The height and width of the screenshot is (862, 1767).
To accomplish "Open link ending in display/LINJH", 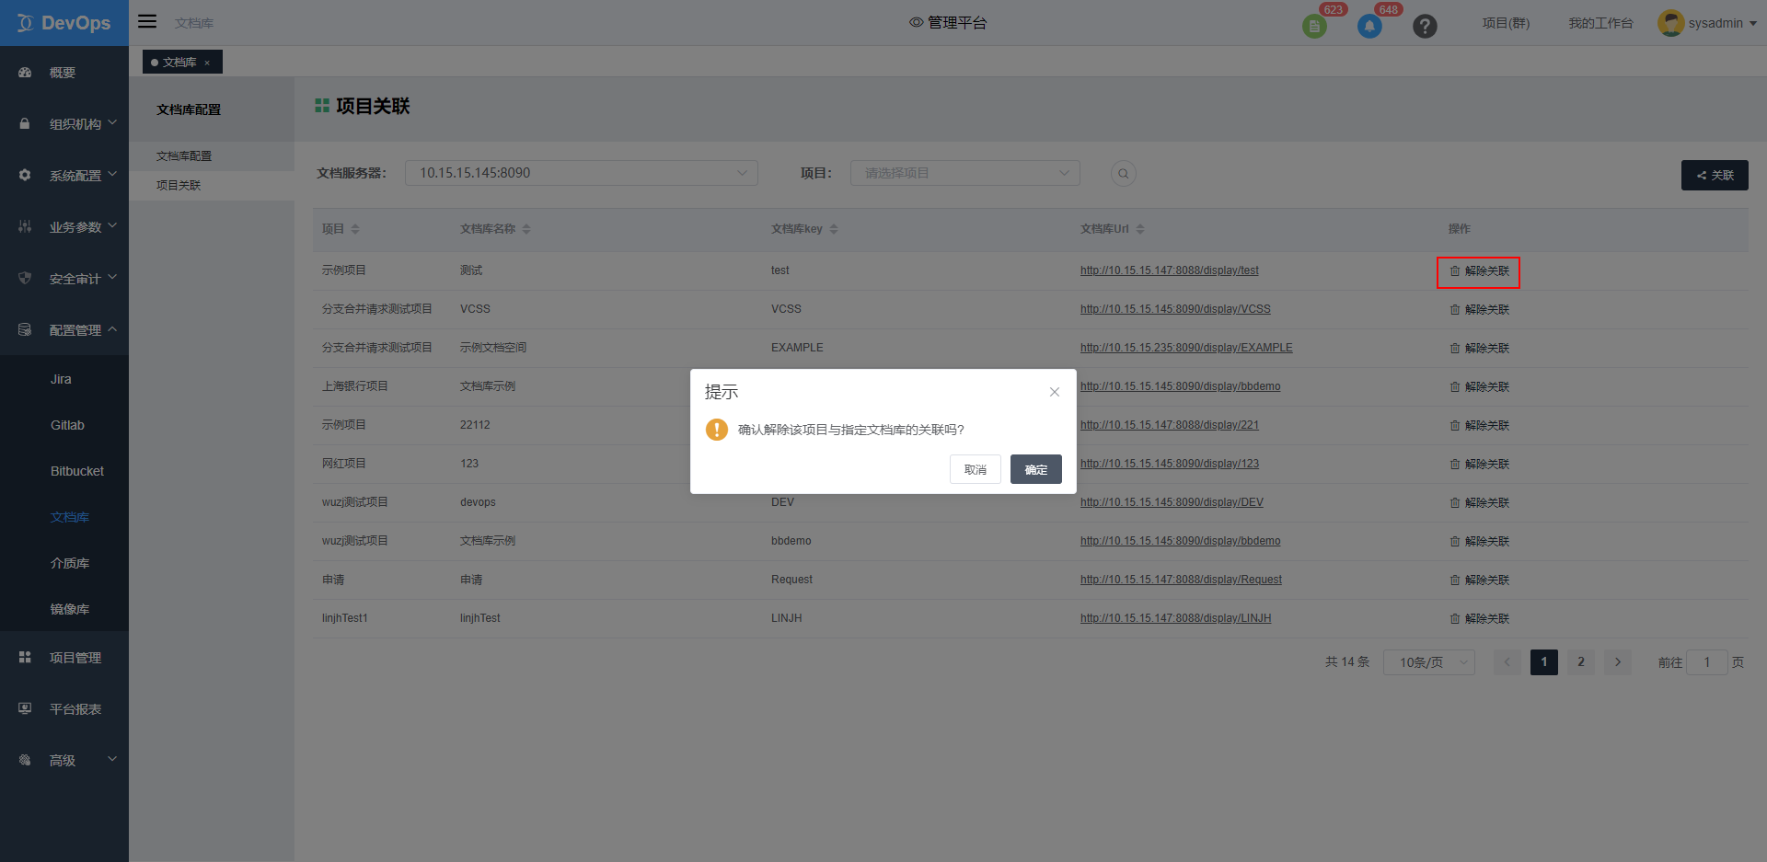I will (x=1175, y=618).
